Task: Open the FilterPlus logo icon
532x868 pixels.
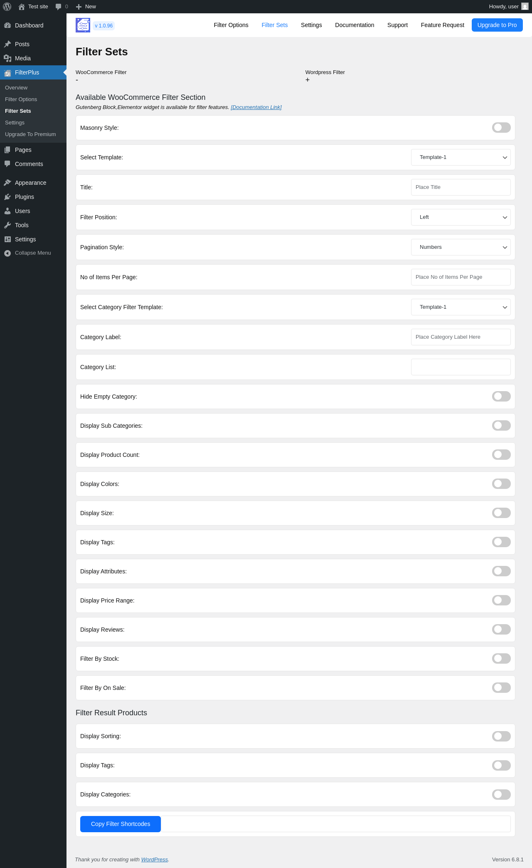Action: pyautogui.click(x=83, y=25)
